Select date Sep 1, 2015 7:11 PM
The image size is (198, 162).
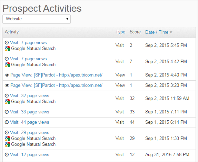tap(166, 112)
